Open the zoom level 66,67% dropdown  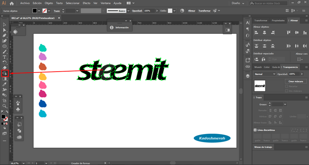pyautogui.click(x=24, y=163)
